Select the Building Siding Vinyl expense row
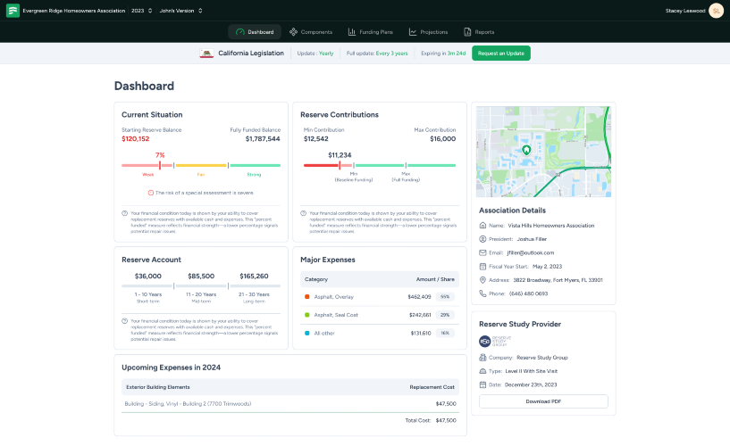730x446 pixels. tap(290, 404)
